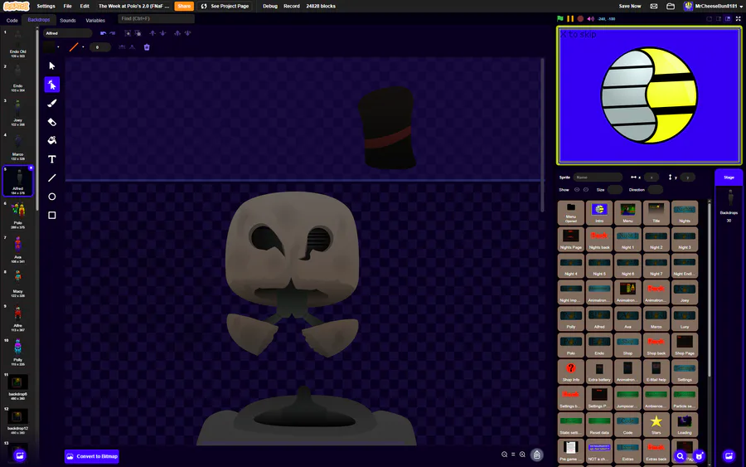Click the black fill color swatch
Viewport: 746px width, 467px height.
click(x=49, y=47)
